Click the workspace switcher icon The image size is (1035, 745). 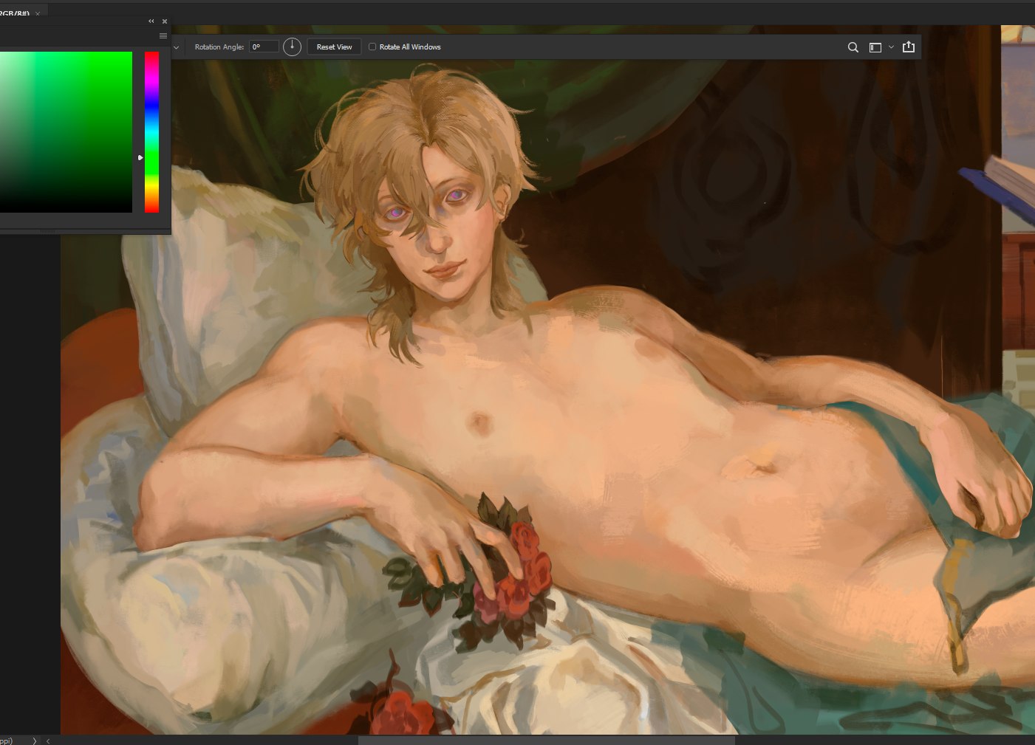point(875,47)
